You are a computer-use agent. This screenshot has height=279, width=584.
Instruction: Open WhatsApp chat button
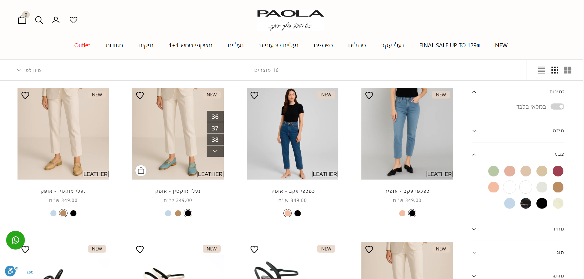pos(15,240)
